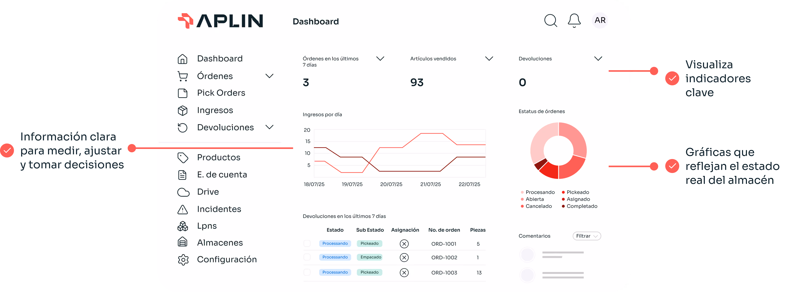Open the Artículos vendidos dropdown chevron
This screenshot has height=294, width=787.
coord(489,58)
